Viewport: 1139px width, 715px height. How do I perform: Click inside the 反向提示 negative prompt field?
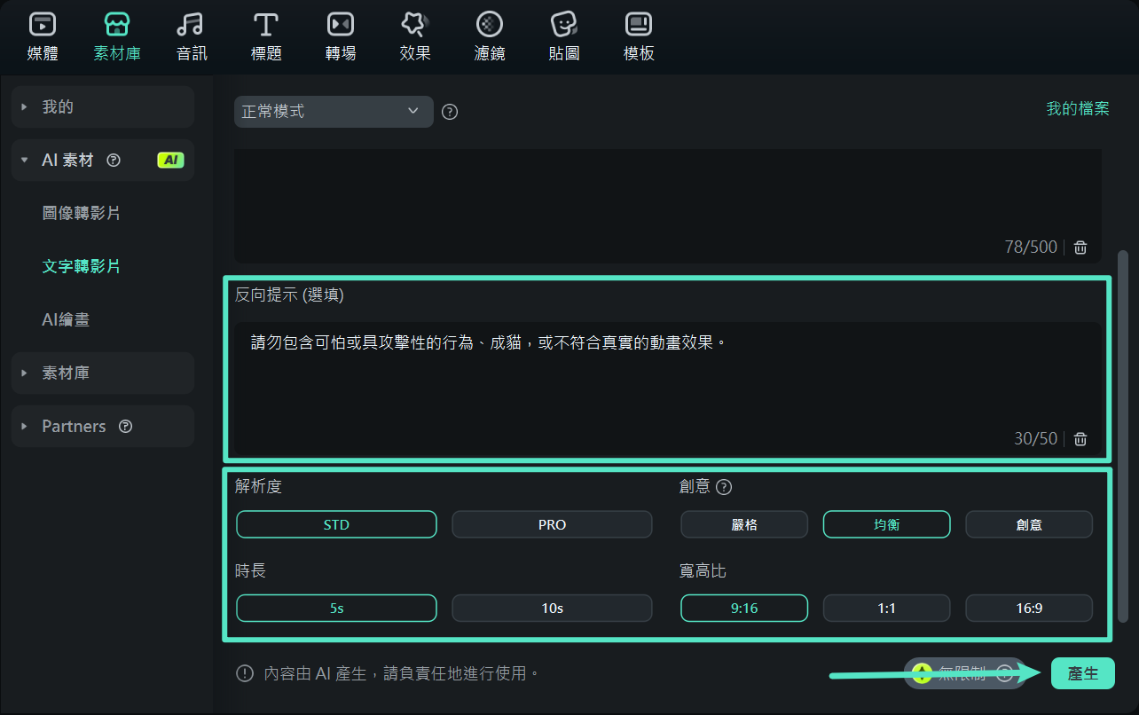pos(667,389)
